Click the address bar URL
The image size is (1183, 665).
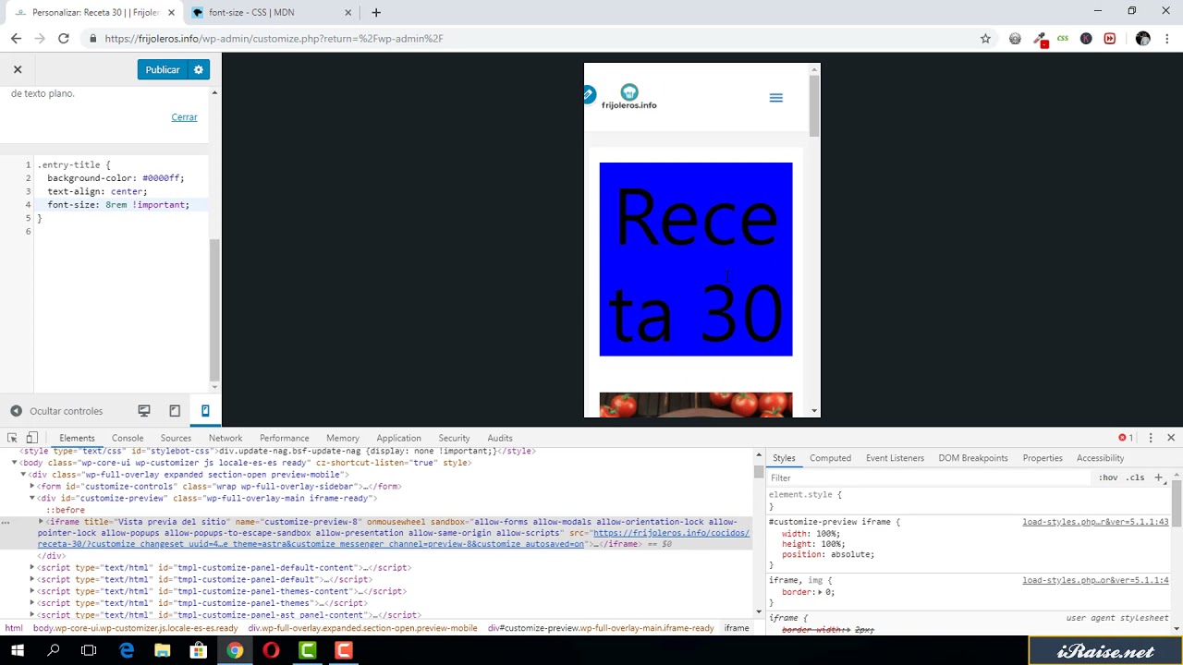(x=274, y=39)
